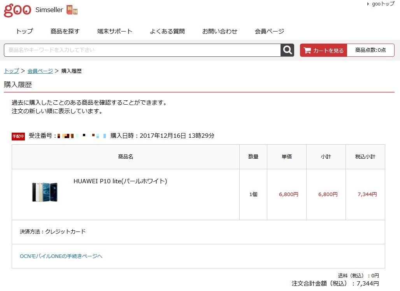400x291 pixels.
Task: Click the product search input field
Action: 142,50
